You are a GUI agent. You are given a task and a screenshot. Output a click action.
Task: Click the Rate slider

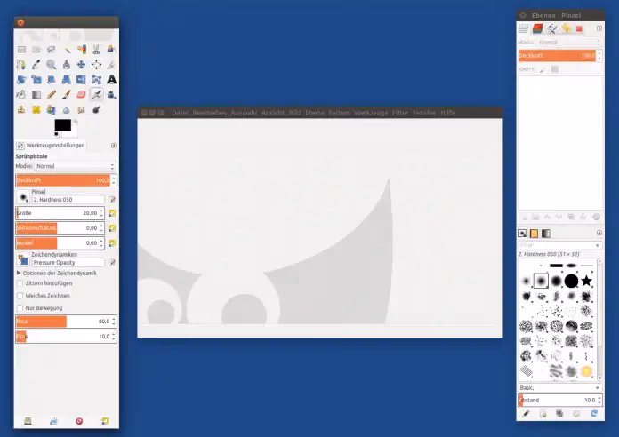coord(66,322)
